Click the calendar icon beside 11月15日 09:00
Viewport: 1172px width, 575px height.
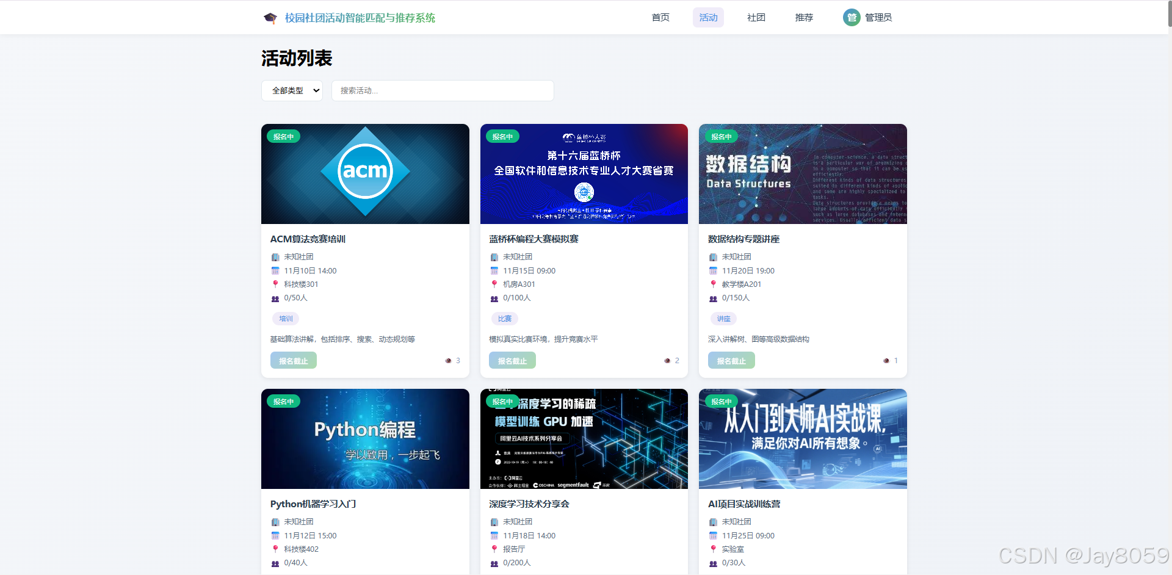point(494,271)
